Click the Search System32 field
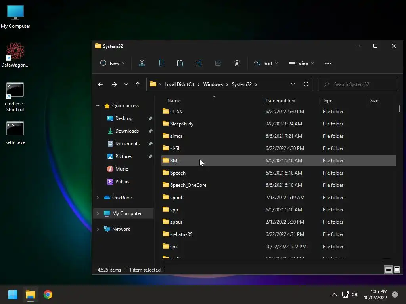This screenshot has width=406, height=304. pyautogui.click(x=358, y=84)
